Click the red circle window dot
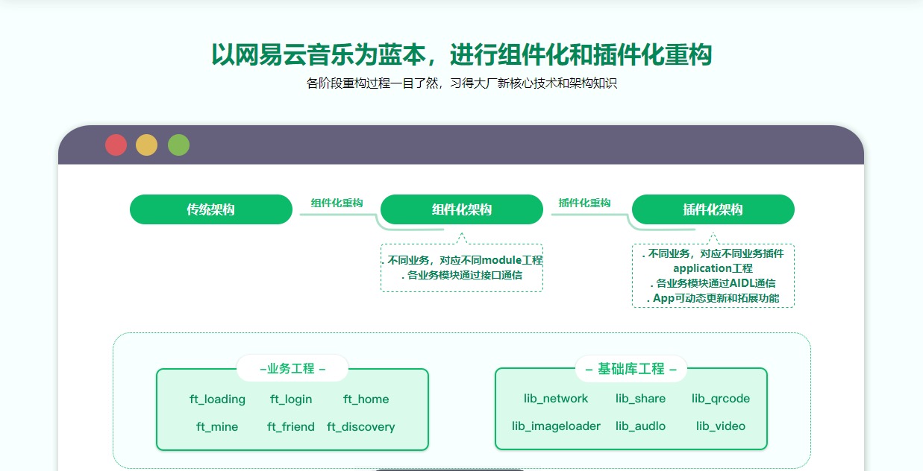 [116, 145]
